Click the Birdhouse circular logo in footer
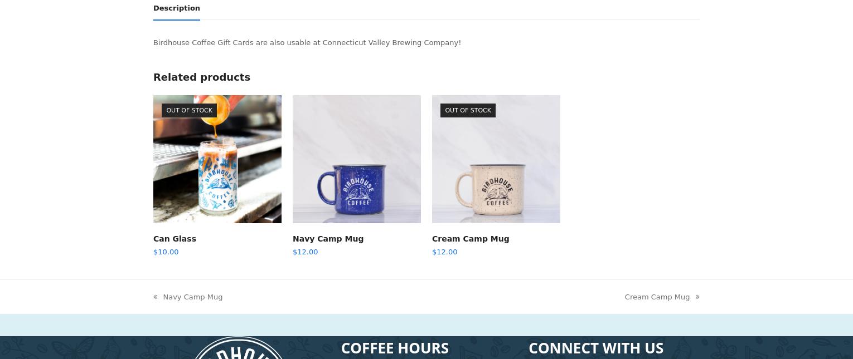Screen dimensions: 853x359 [239, 348]
